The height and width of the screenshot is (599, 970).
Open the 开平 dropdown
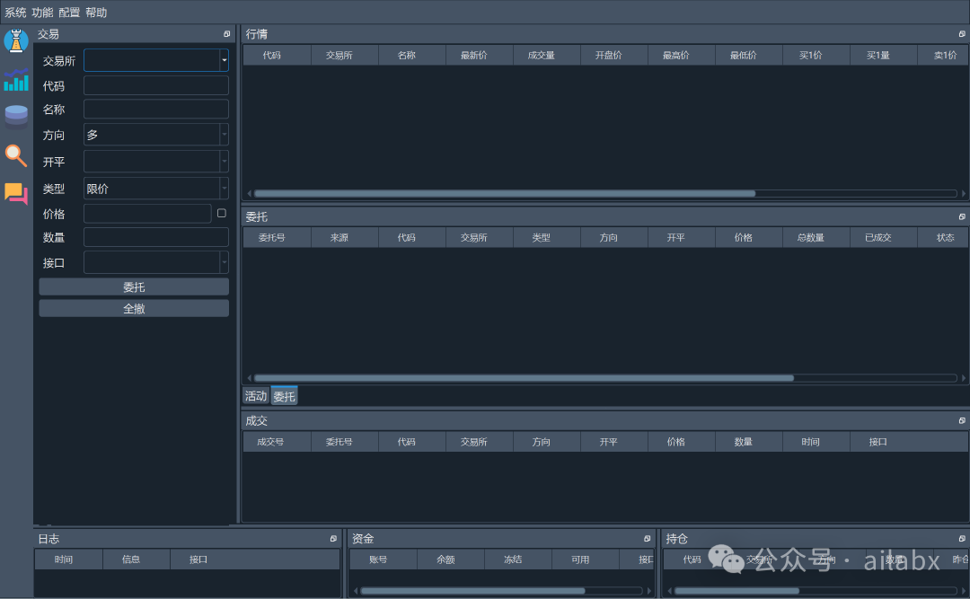[x=156, y=162]
